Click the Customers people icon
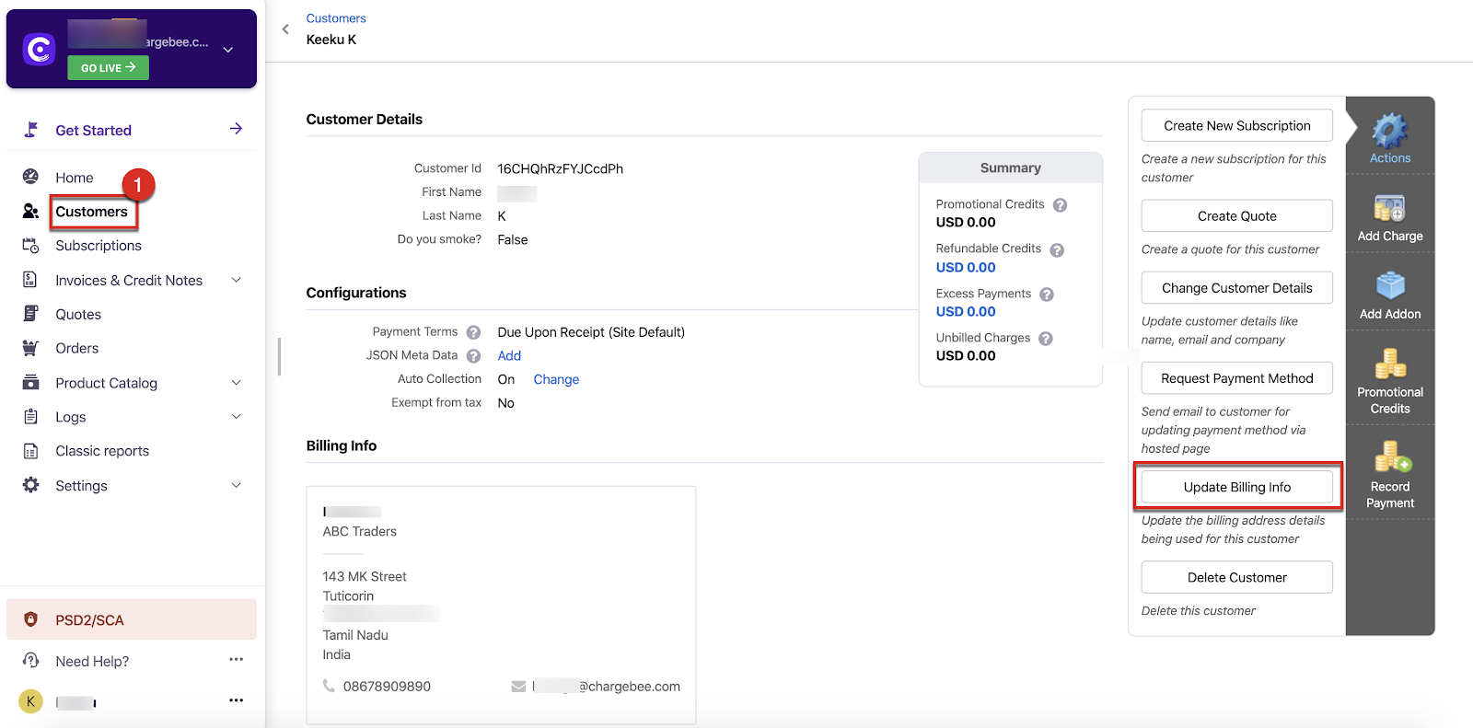The image size is (1473, 728). coord(30,212)
